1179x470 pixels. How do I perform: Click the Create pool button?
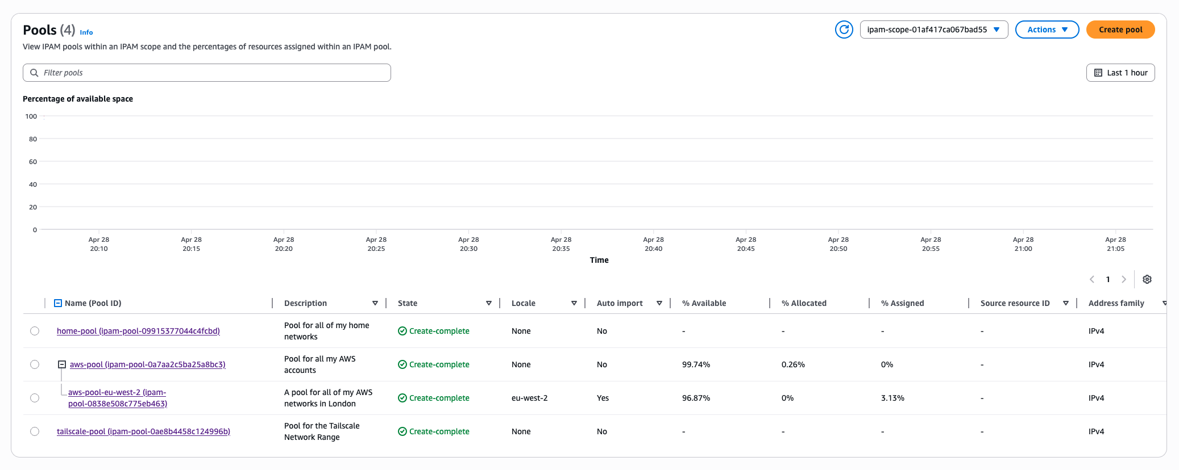point(1120,30)
